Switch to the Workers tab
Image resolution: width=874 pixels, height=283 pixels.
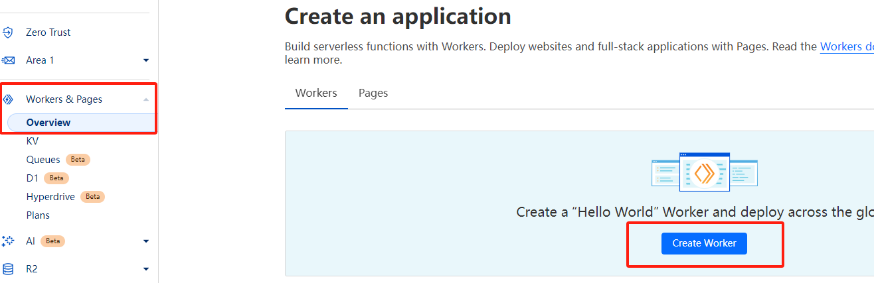click(316, 93)
